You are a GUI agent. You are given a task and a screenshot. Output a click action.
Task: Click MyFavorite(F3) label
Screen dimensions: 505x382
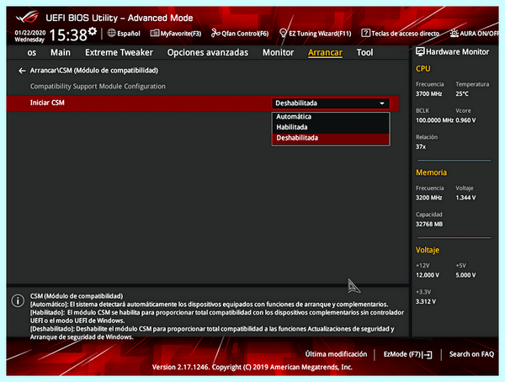[181, 34]
